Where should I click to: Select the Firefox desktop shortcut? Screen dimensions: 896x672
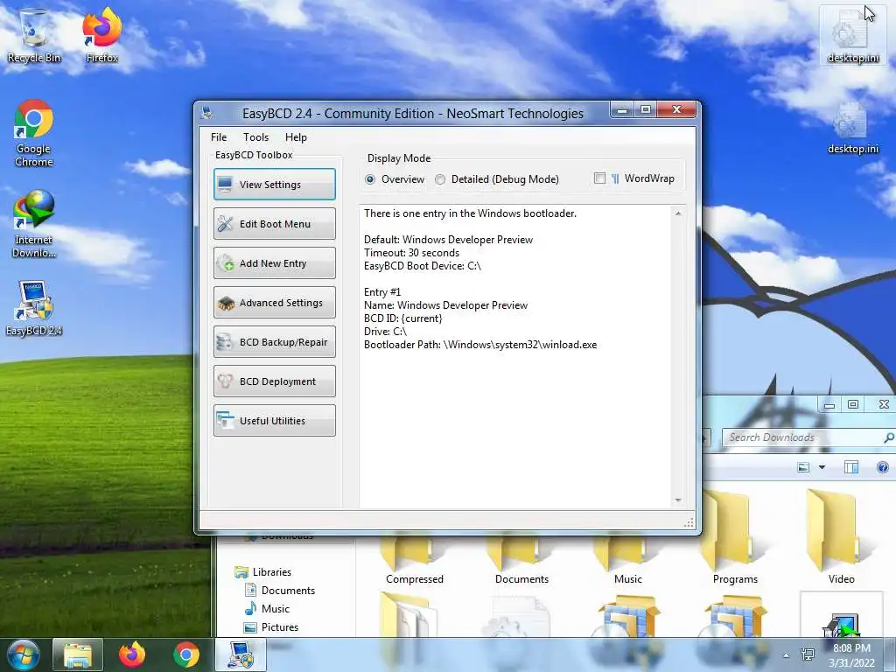click(102, 35)
